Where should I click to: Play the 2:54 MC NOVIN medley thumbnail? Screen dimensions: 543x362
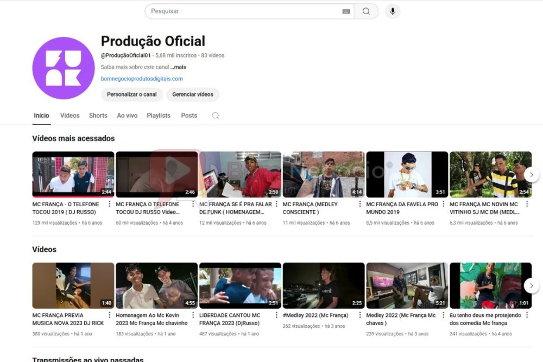[490, 174]
